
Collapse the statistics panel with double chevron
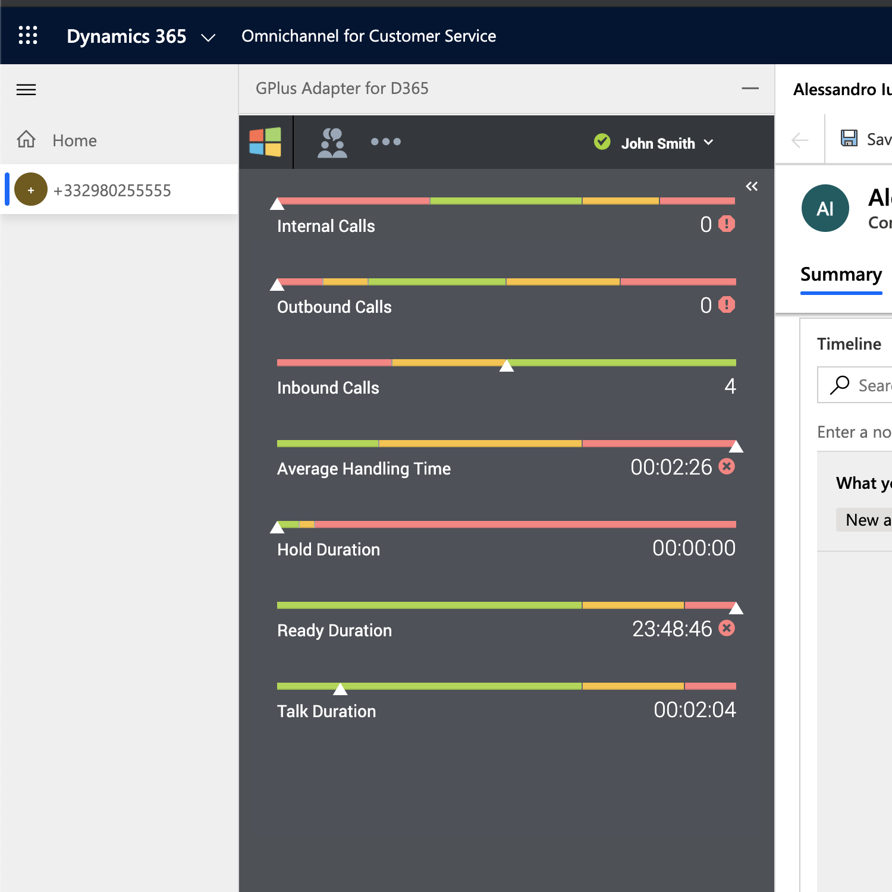(x=752, y=186)
